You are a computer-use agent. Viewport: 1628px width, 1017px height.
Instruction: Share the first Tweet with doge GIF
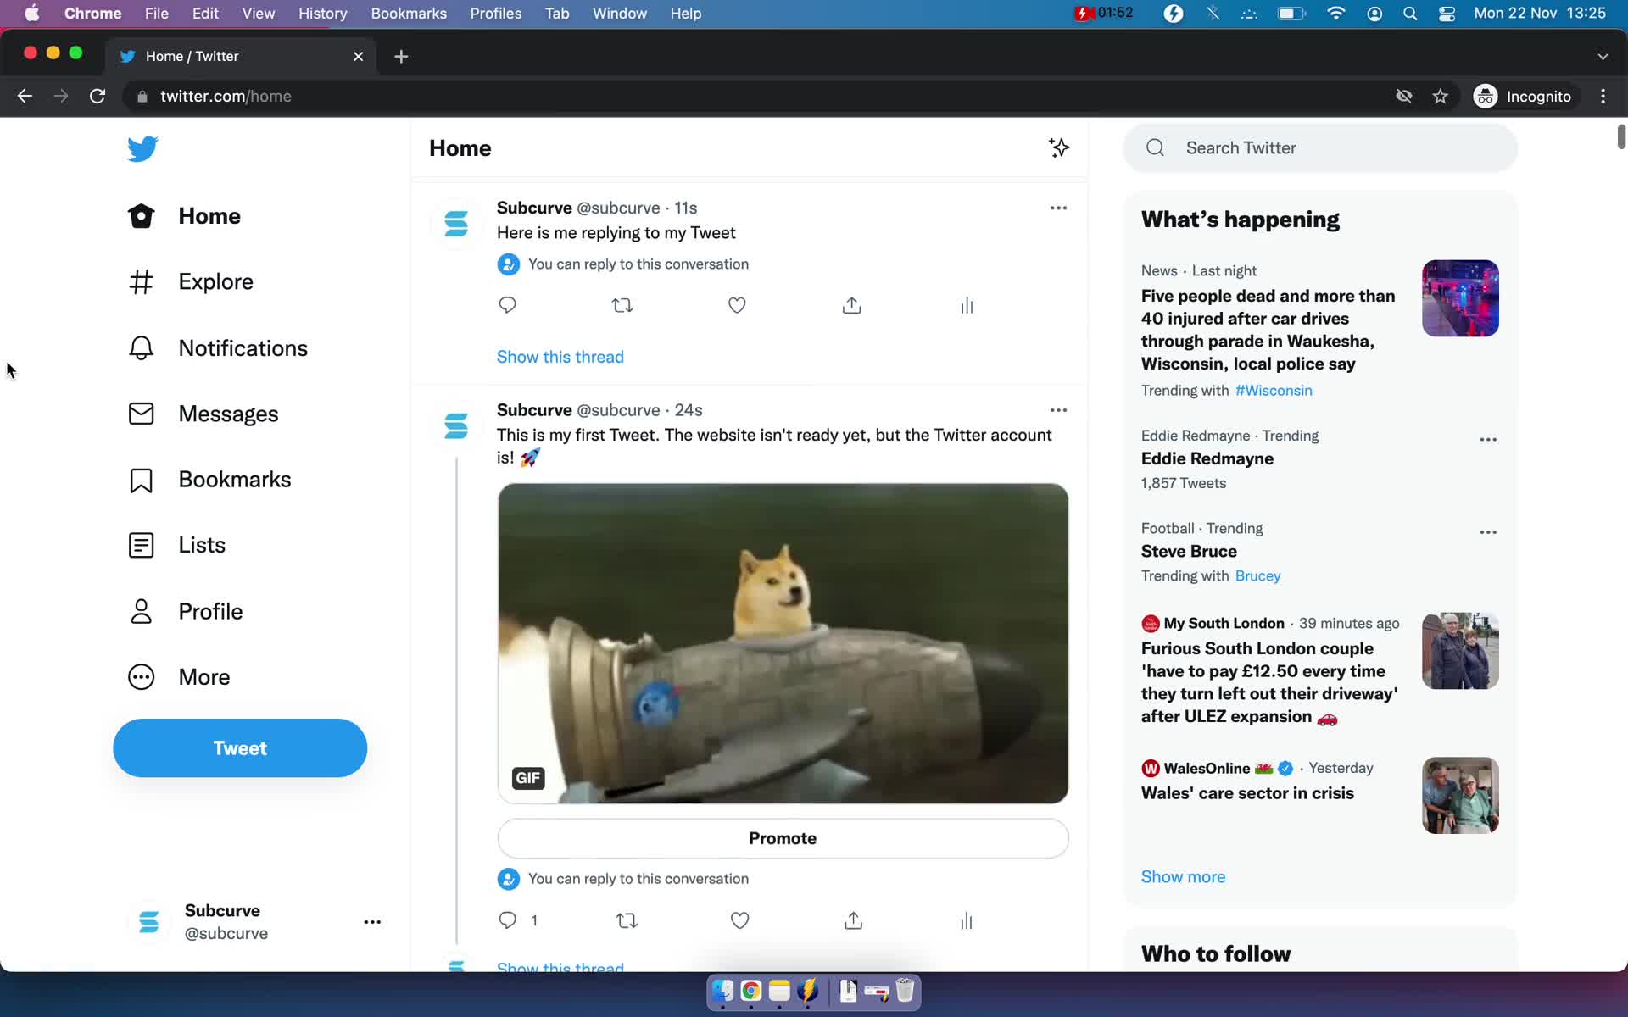coord(854,920)
